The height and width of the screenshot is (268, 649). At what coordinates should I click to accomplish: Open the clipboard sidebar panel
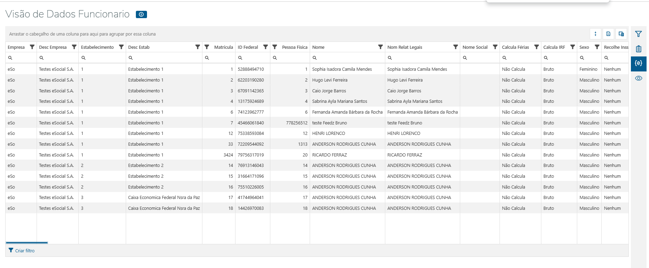(638, 49)
